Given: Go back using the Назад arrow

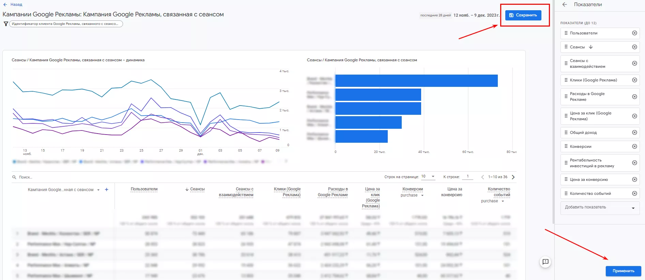Looking at the screenshot, I should (5, 4).
